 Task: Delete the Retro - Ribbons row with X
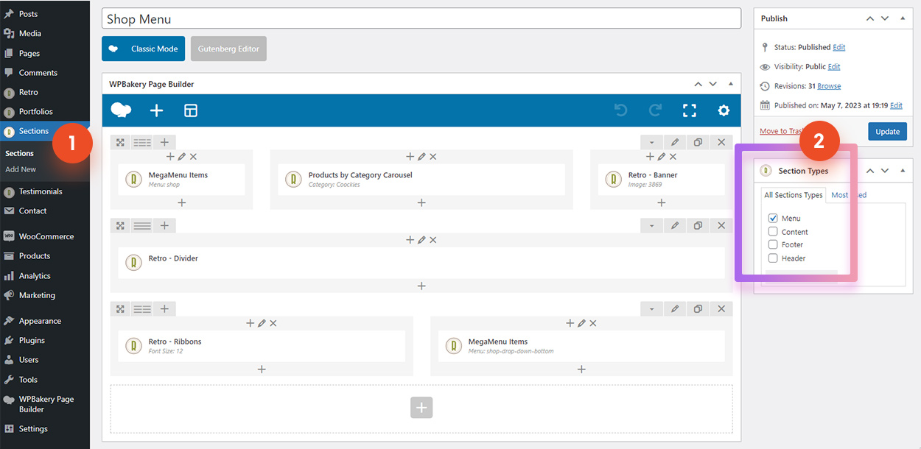(721, 309)
